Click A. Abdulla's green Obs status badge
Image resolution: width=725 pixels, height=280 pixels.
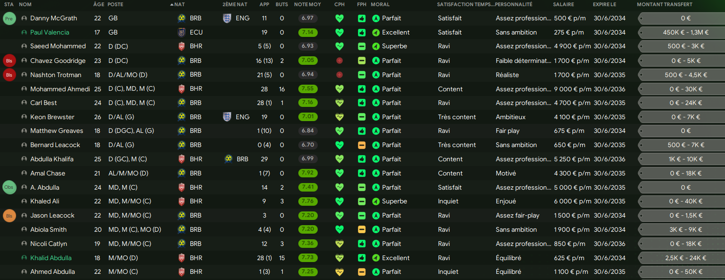[x=9, y=187]
